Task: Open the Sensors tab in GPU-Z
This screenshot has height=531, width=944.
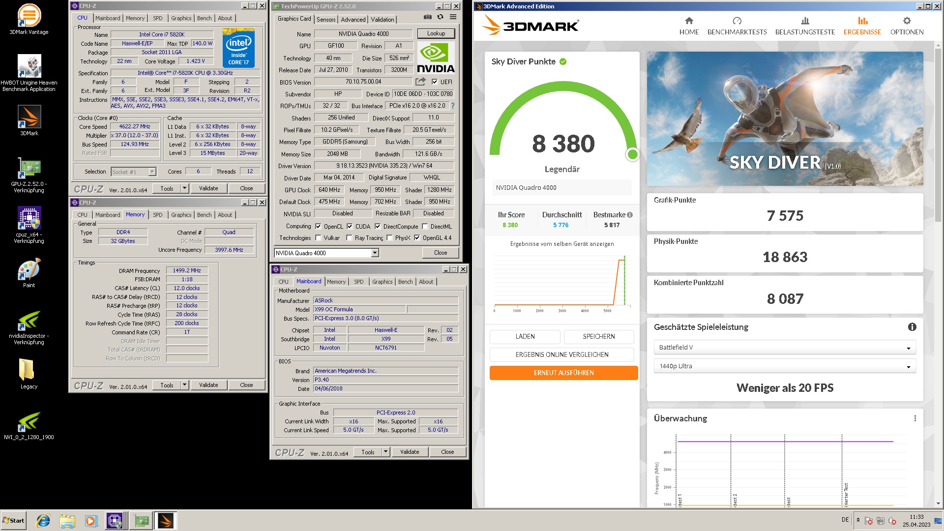Action: click(326, 20)
